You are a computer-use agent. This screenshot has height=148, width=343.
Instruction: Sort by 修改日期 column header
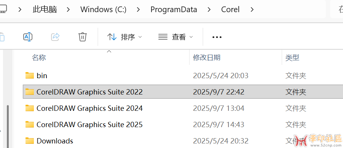click(x=206, y=58)
